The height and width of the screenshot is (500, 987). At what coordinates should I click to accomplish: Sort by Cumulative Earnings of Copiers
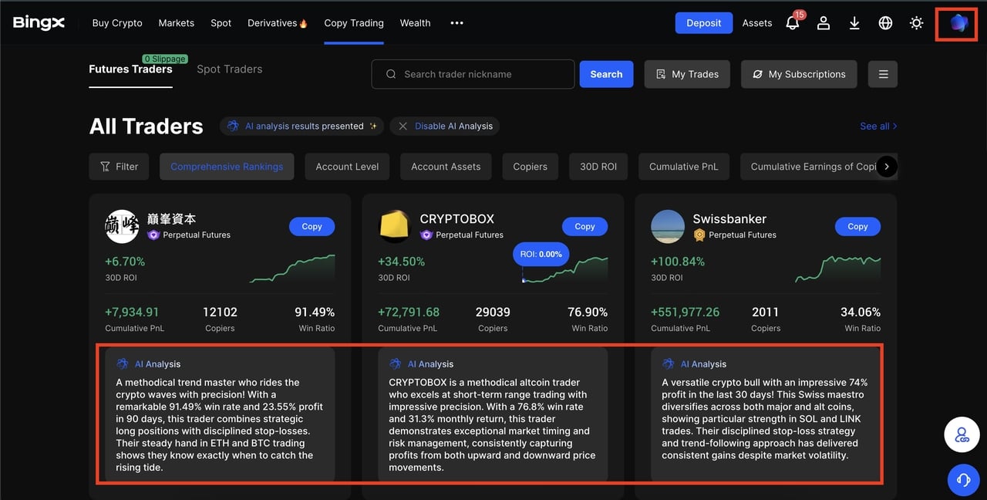tap(814, 167)
